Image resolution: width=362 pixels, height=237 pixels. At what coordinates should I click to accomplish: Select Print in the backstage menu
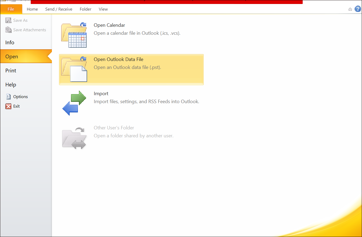pyautogui.click(x=26, y=71)
